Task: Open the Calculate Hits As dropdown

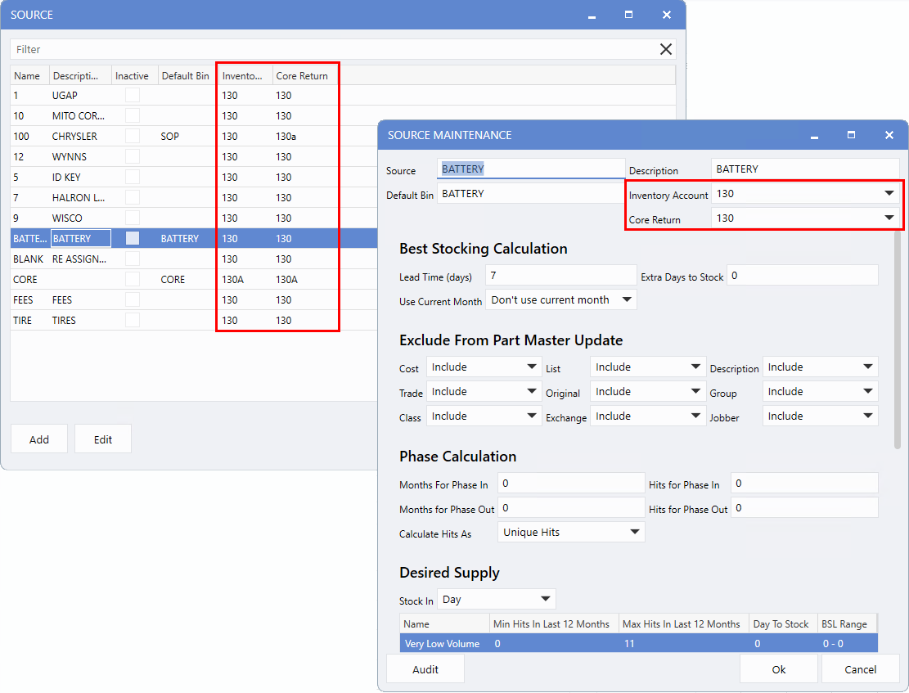Action: click(x=635, y=532)
